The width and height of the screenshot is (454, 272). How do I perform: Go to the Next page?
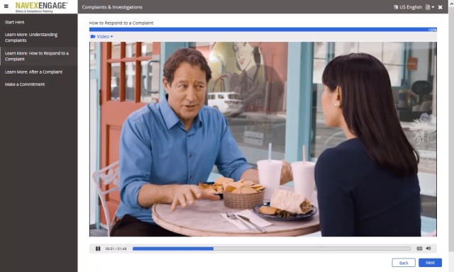430,263
